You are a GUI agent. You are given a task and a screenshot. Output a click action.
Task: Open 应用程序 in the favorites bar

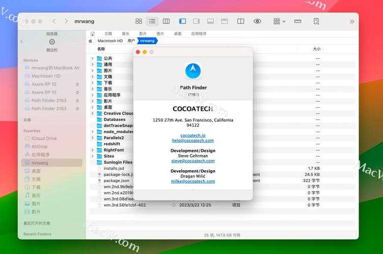[199, 34]
